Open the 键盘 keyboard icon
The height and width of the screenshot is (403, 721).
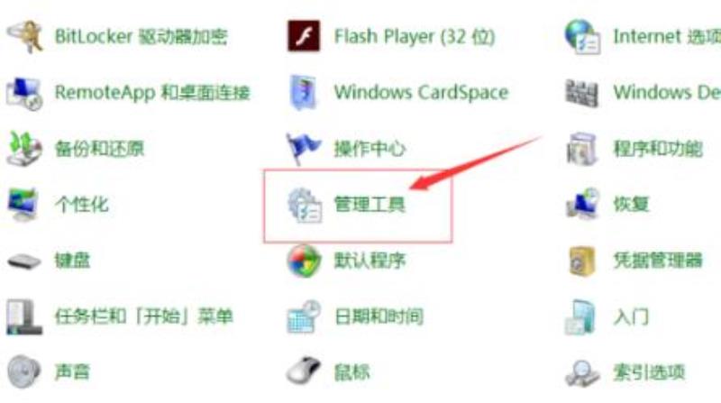24,261
